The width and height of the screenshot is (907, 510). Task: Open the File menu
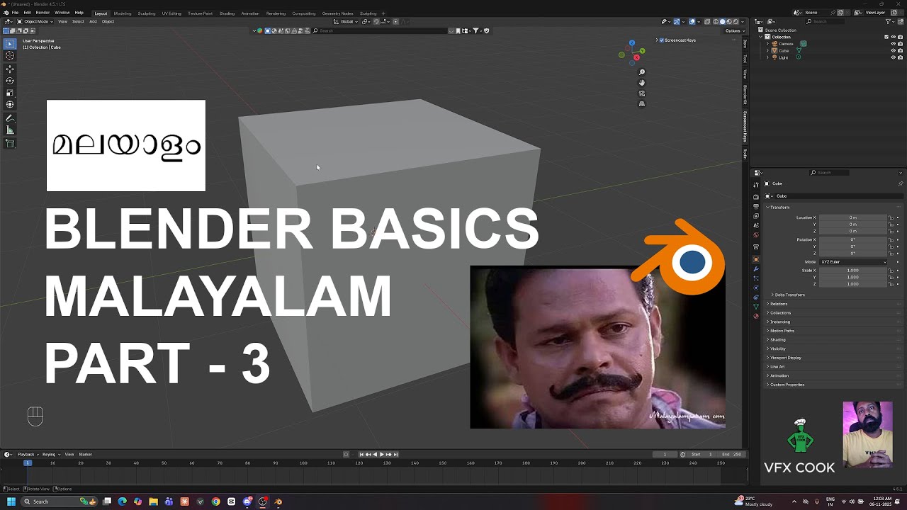click(x=15, y=13)
